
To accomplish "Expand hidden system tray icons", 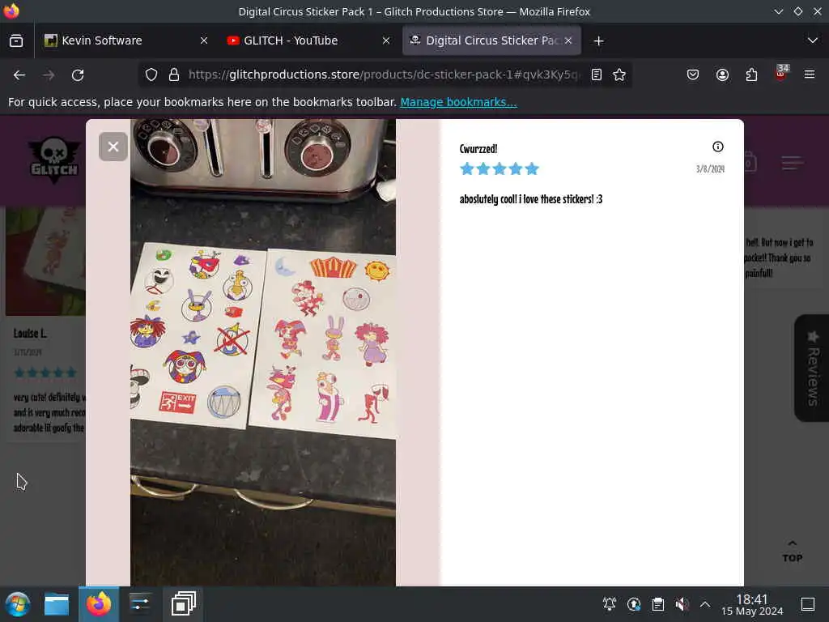I will coord(705,603).
